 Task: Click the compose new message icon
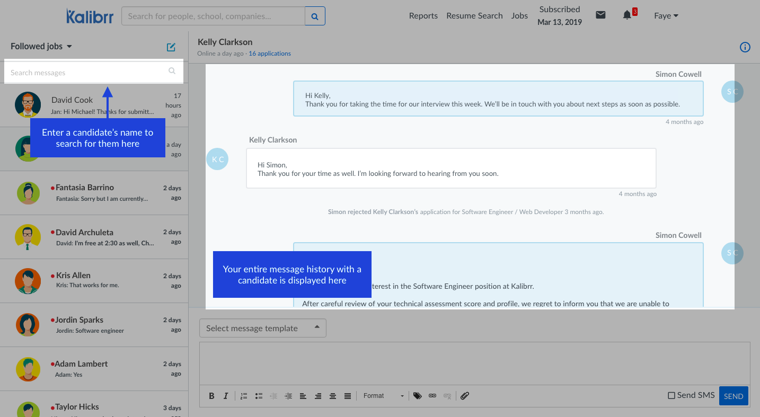pos(171,47)
